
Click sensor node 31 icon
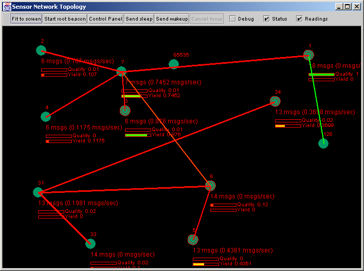pos(38,192)
